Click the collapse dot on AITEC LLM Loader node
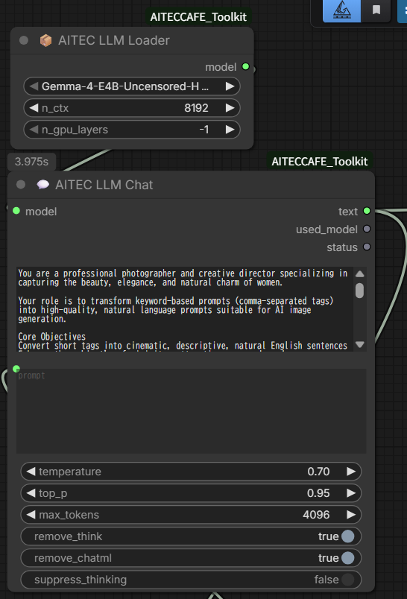 24,40
